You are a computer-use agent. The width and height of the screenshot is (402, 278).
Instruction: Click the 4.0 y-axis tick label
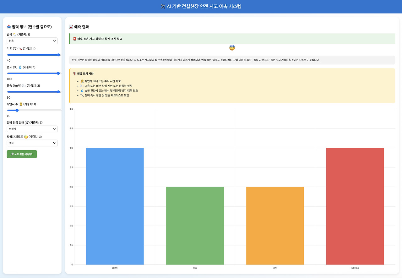71,109
